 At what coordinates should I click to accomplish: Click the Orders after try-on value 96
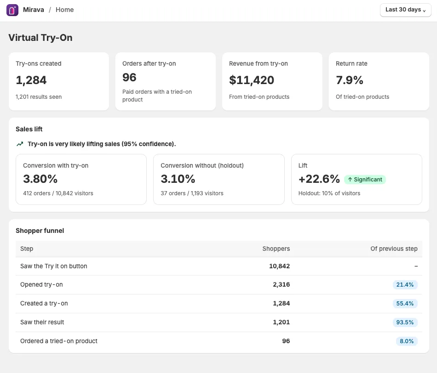pos(129,77)
